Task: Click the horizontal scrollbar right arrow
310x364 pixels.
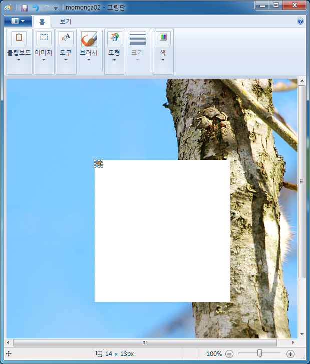Action: (293, 342)
